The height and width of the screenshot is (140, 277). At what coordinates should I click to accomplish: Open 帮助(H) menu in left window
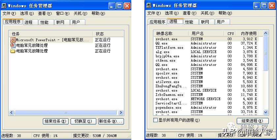tap(98, 14)
